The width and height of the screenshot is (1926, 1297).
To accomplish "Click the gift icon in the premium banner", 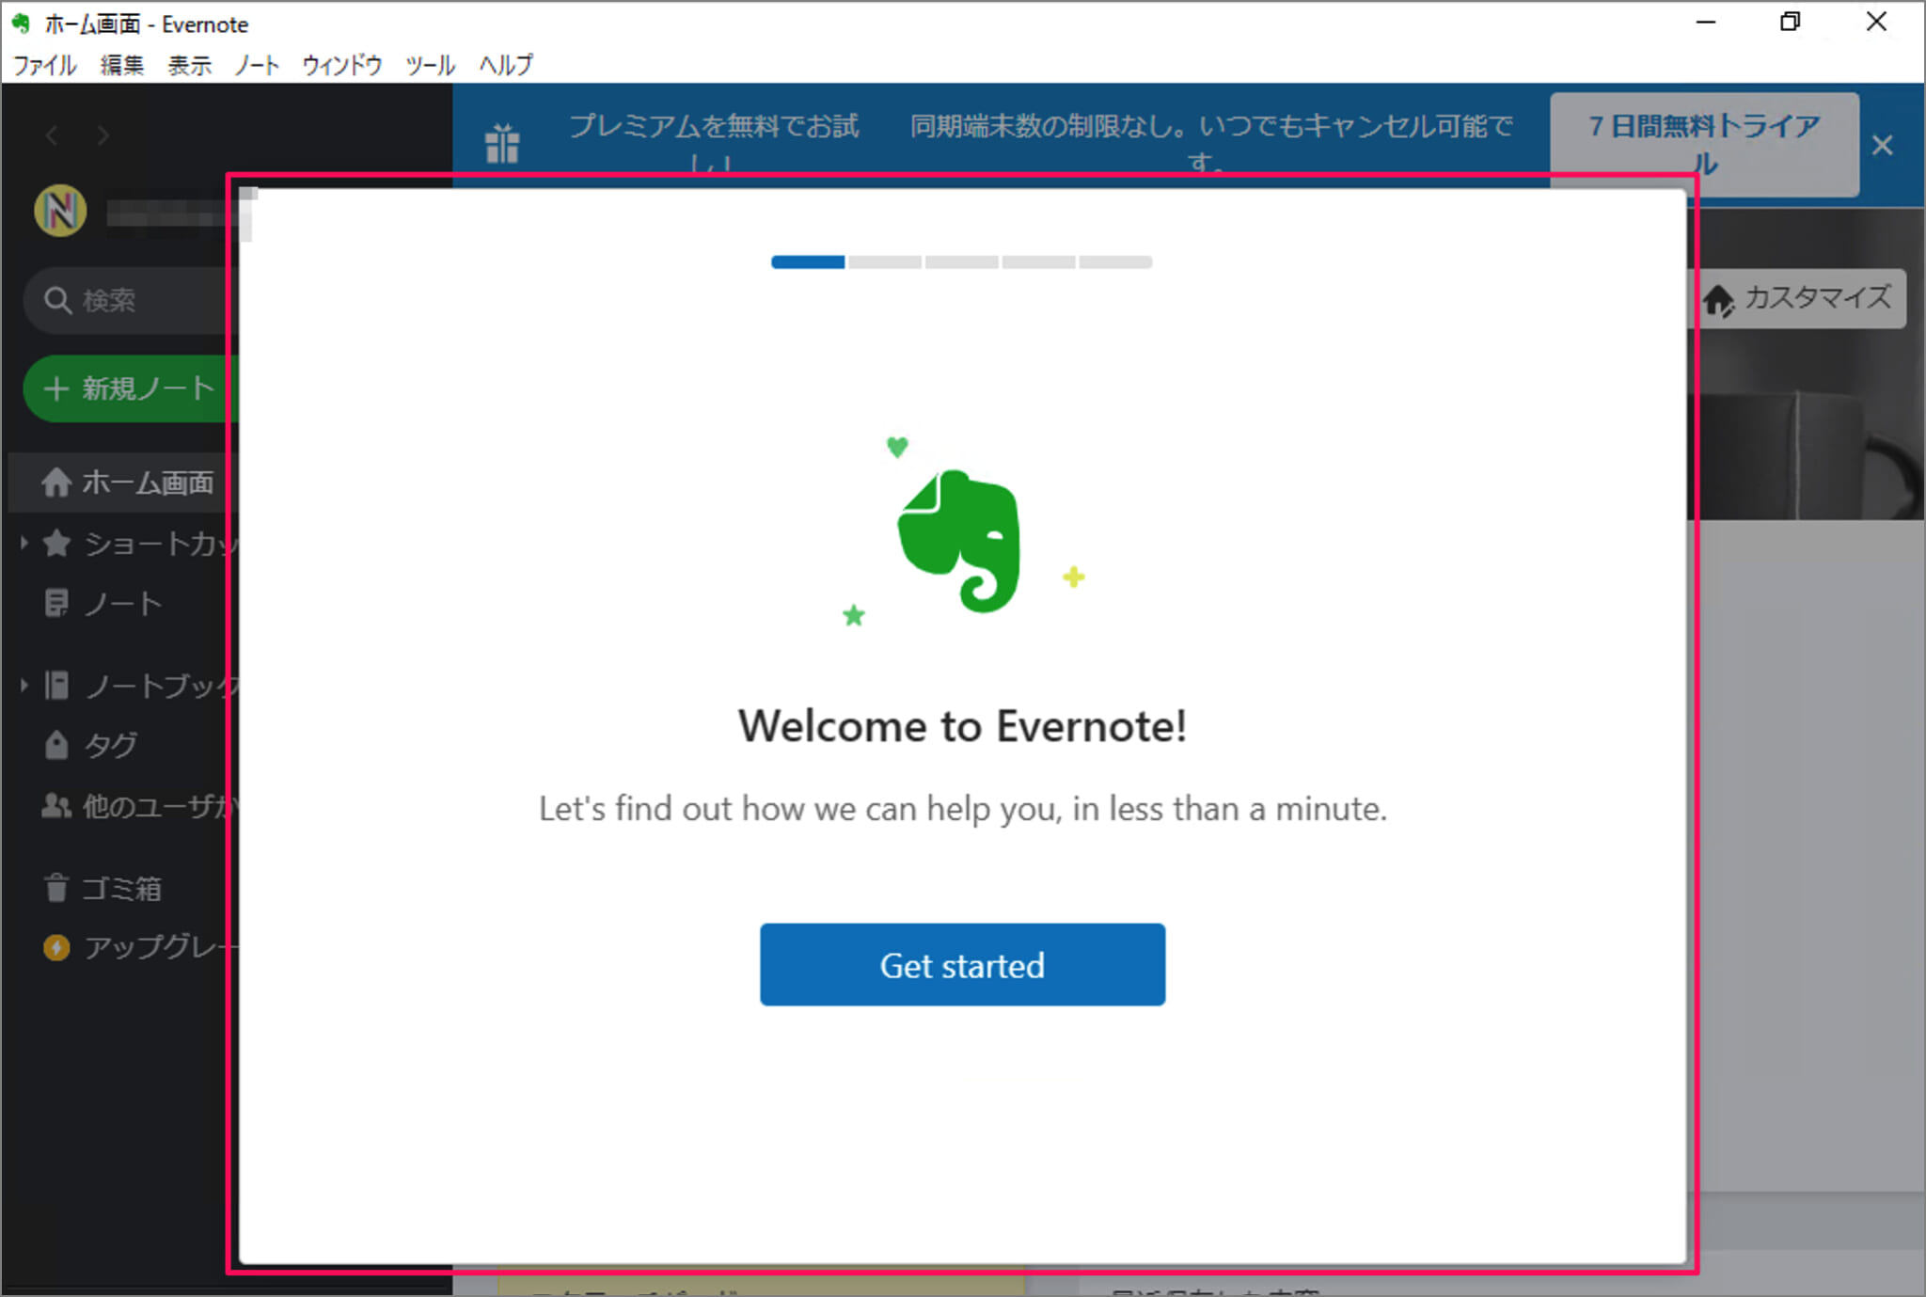I will click(503, 143).
